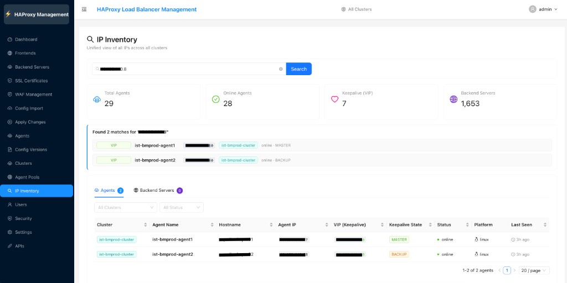Select the ist-bmprod-agent1 MASTER match result
567x283 pixels.
pyautogui.click(x=322, y=145)
